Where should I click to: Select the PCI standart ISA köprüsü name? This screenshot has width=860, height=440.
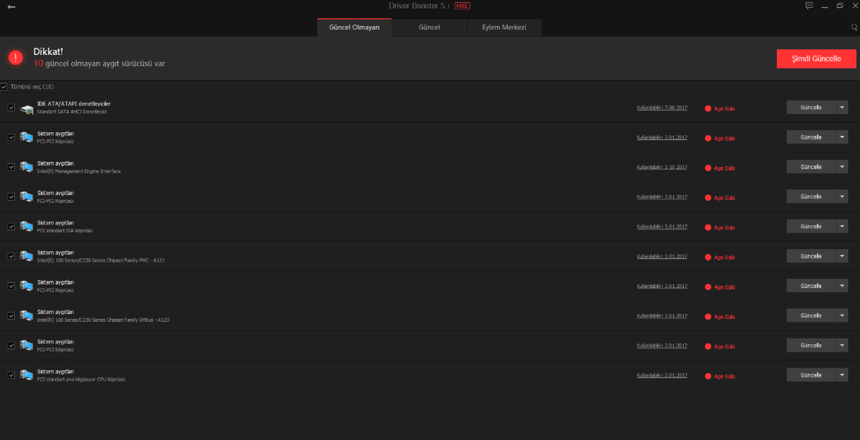click(65, 231)
